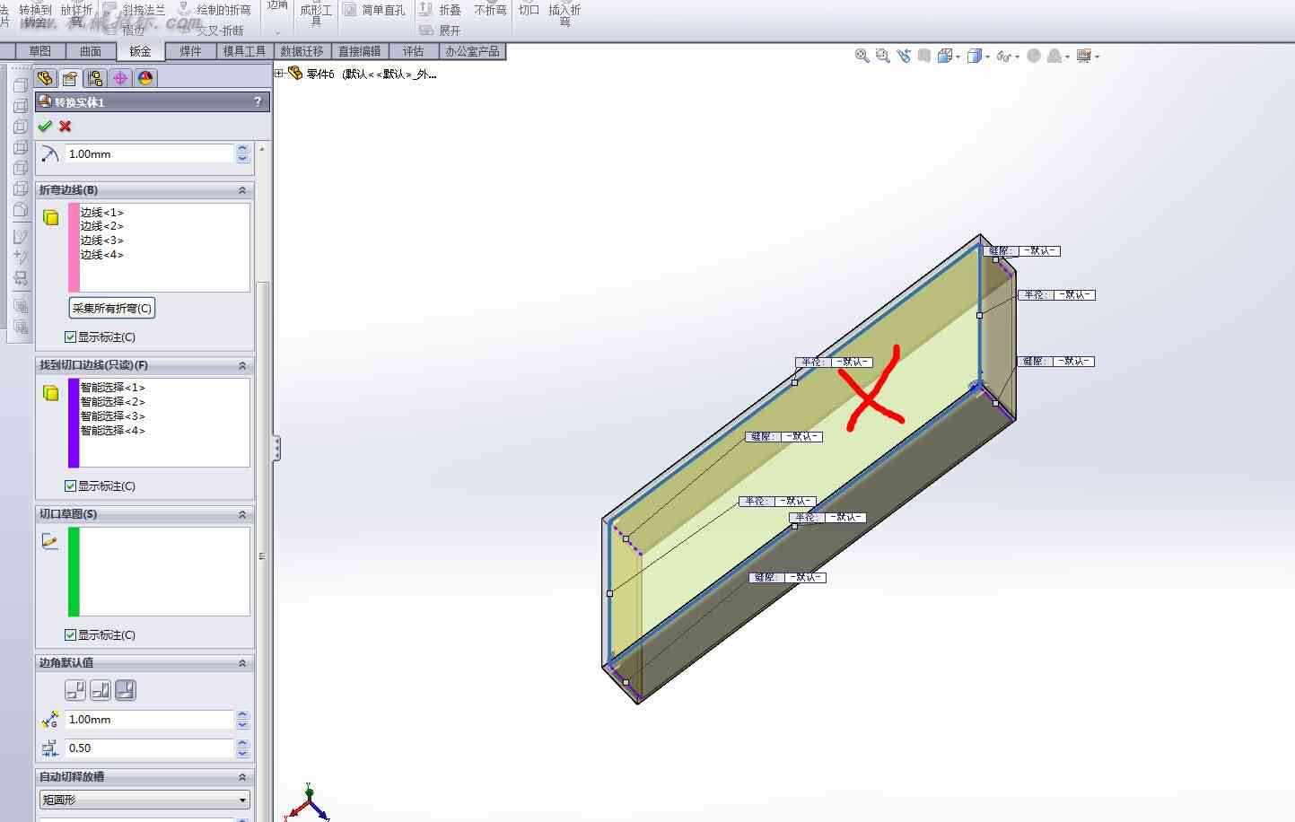Increase the 1.00mm corner gap spinner
1295x822 pixels.
click(242, 715)
